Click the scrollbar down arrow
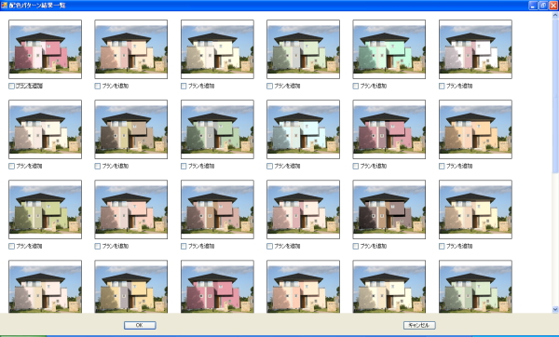This screenshot has width=559, height=337. click(x=555, y=310)
